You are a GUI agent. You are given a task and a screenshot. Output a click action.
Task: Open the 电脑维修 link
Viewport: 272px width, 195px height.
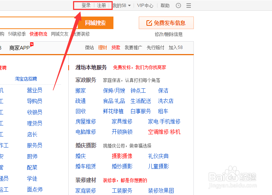coord(86,132)
